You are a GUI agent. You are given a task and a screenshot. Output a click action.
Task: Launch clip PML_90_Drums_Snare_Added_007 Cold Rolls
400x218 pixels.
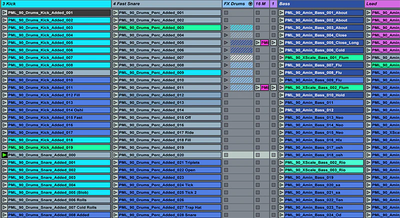[x=4, y=207]
